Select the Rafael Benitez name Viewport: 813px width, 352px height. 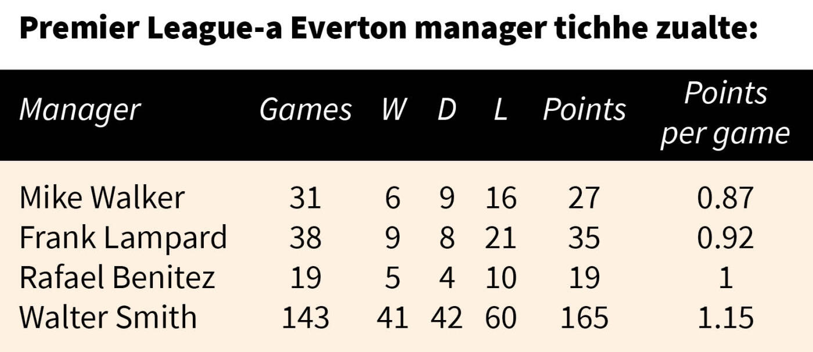click(x=117, y=277)
